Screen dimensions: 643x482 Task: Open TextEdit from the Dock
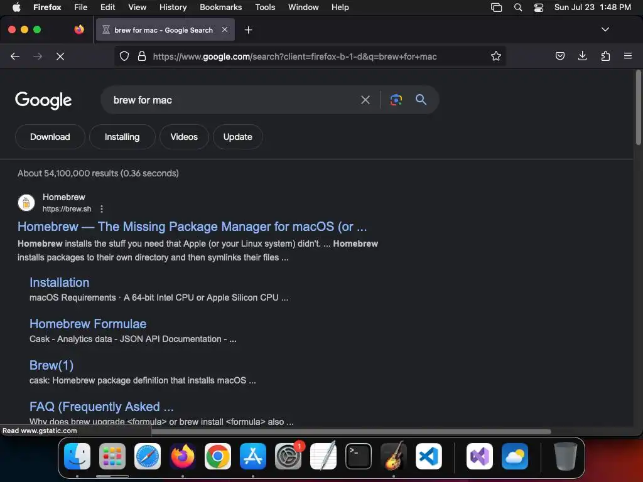[x=323, y=456]
